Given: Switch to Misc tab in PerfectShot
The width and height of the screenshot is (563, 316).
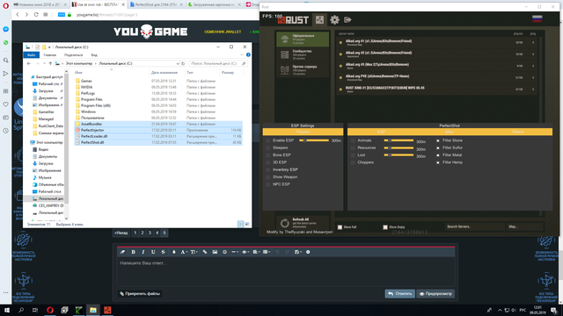Looking at the screenshot, I should point(450,132).
